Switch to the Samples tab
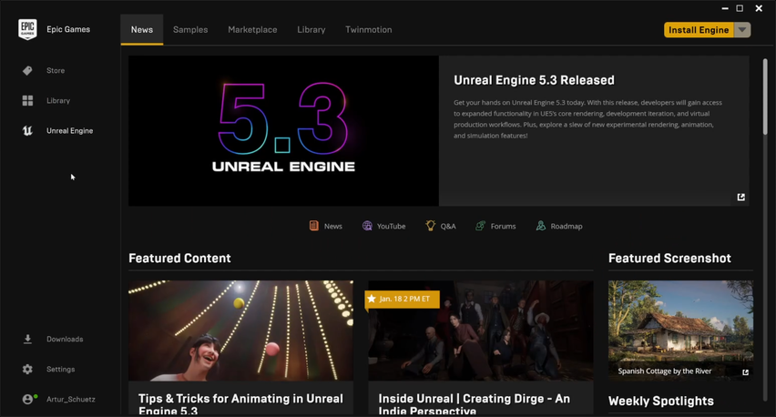 (190, 30)
